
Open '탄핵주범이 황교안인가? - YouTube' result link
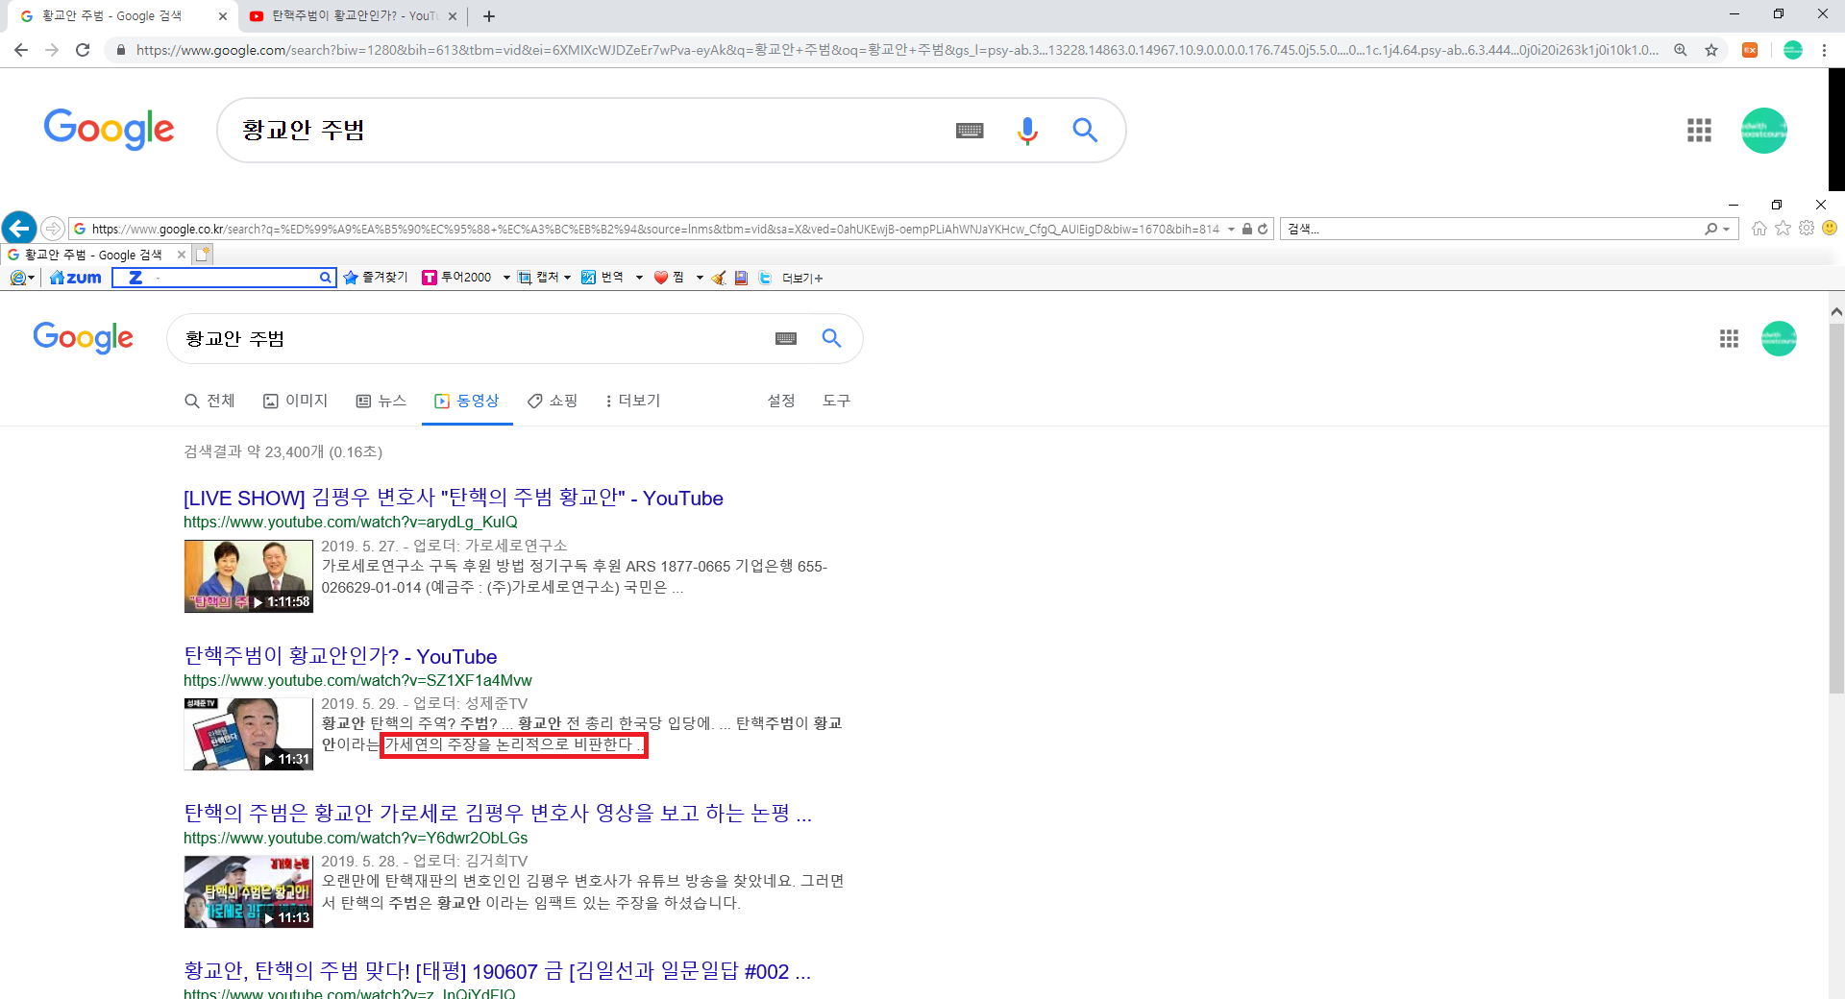point(340,656)
